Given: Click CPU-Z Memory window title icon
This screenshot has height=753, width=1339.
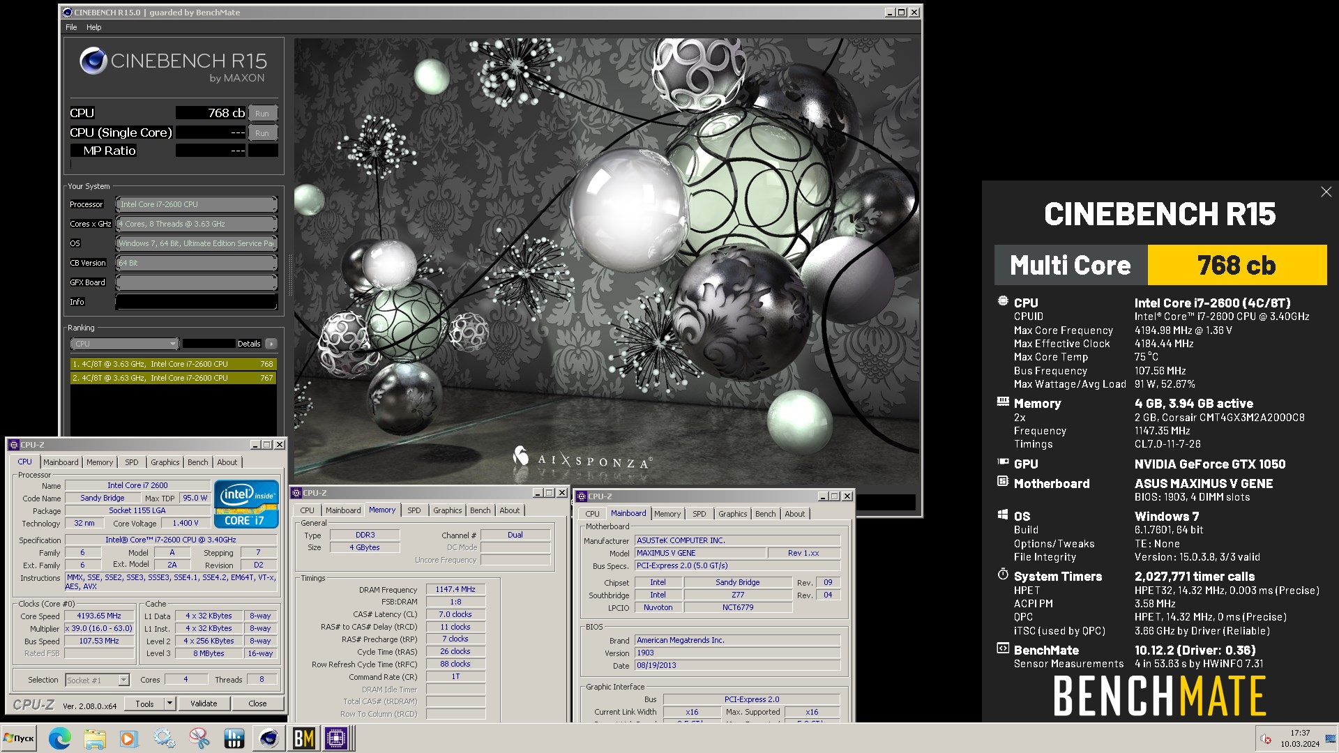Looking at the screenshot, I should pyautogui.click(x=296, y=493).
